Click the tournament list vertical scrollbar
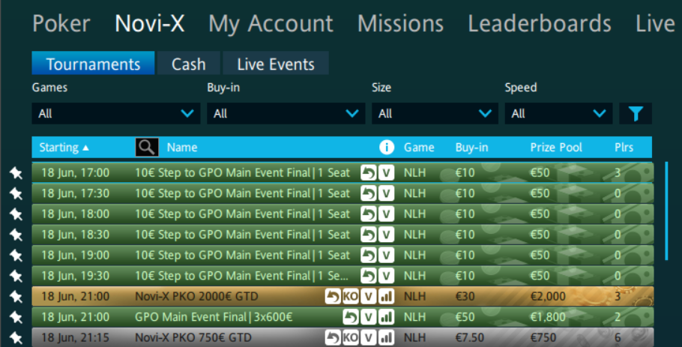682x347 pixels. click(666, 217)
